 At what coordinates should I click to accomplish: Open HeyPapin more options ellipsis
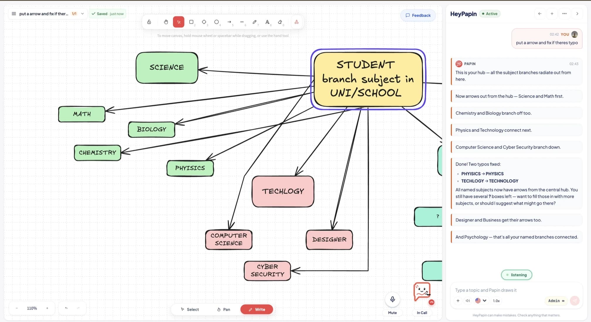564,13
